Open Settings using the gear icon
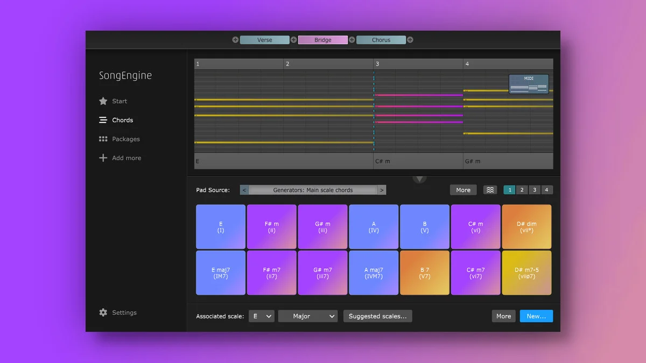 pos(103,312)
